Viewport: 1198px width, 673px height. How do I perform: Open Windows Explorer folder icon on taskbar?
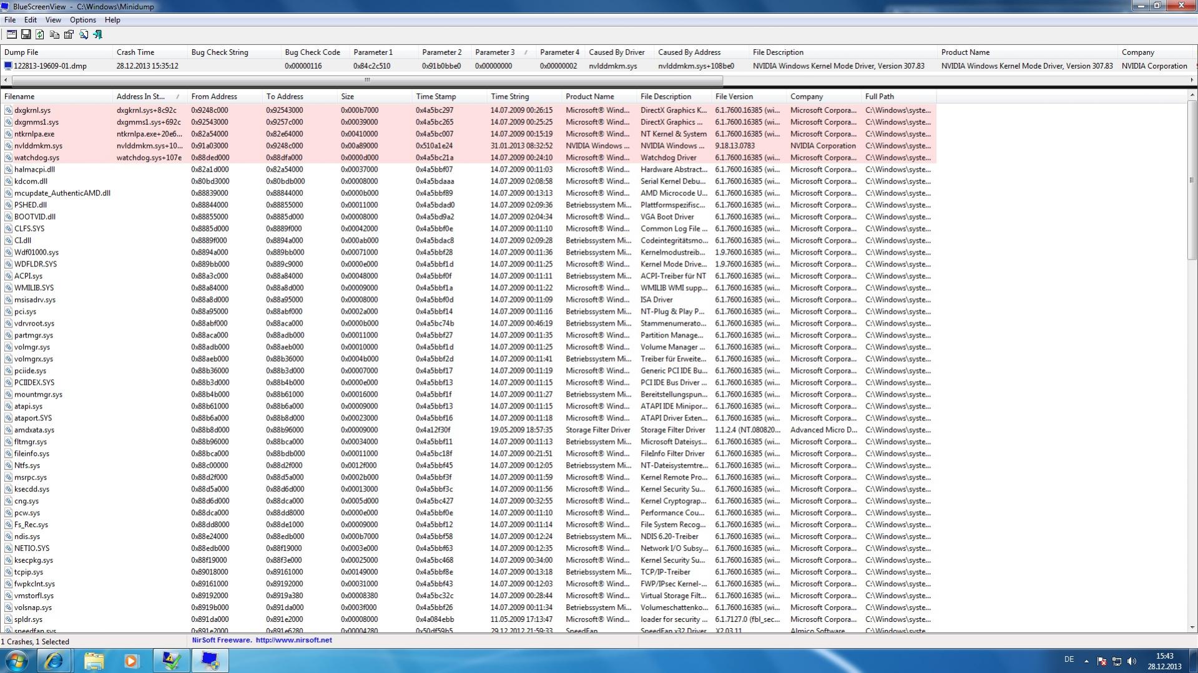[x=94, y=661]
